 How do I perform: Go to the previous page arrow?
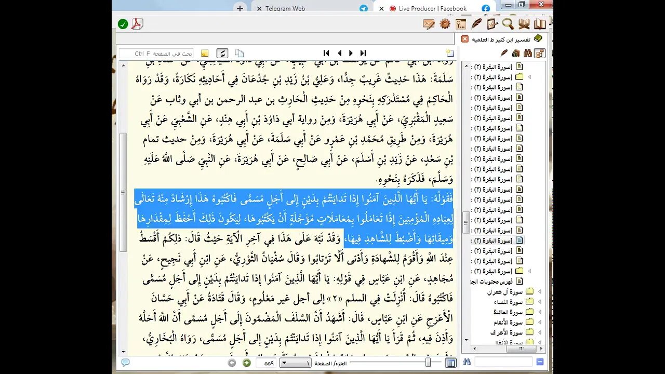click(339, 53)
